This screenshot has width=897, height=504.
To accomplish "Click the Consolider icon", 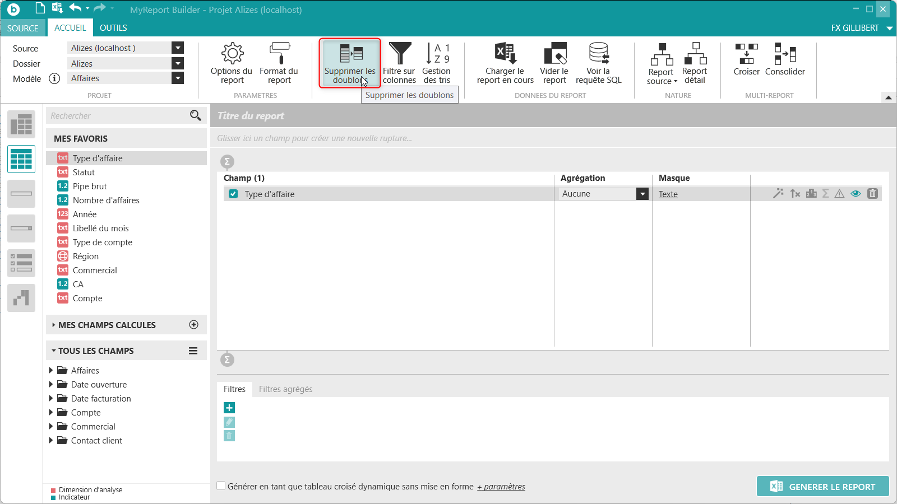I will click(x=785, y=59).
